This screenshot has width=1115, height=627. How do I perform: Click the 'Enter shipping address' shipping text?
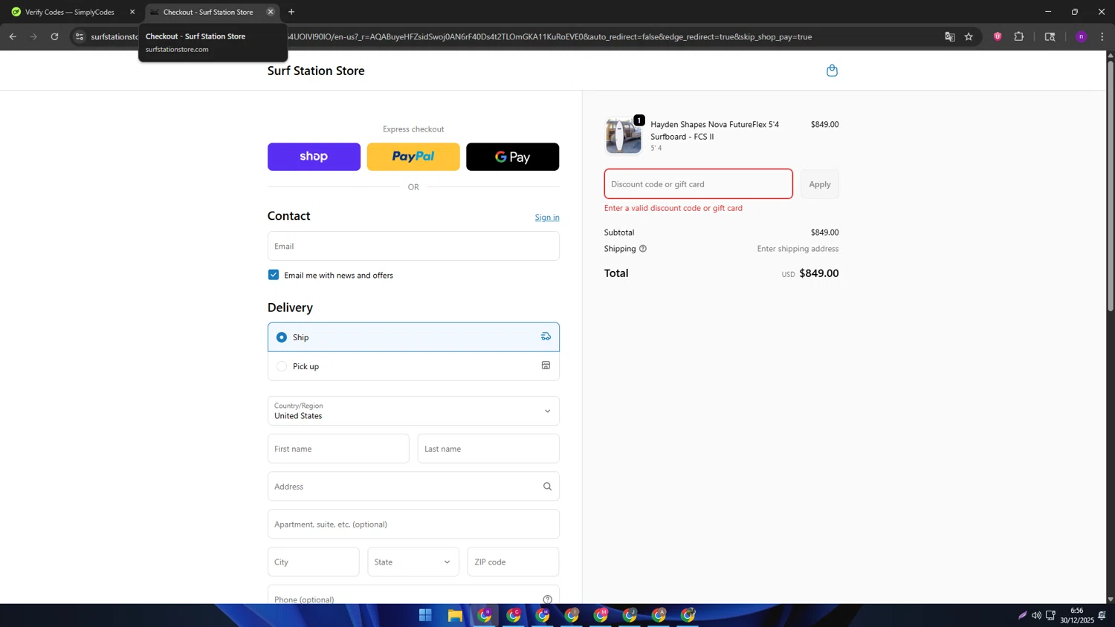(x=798, y=249)
